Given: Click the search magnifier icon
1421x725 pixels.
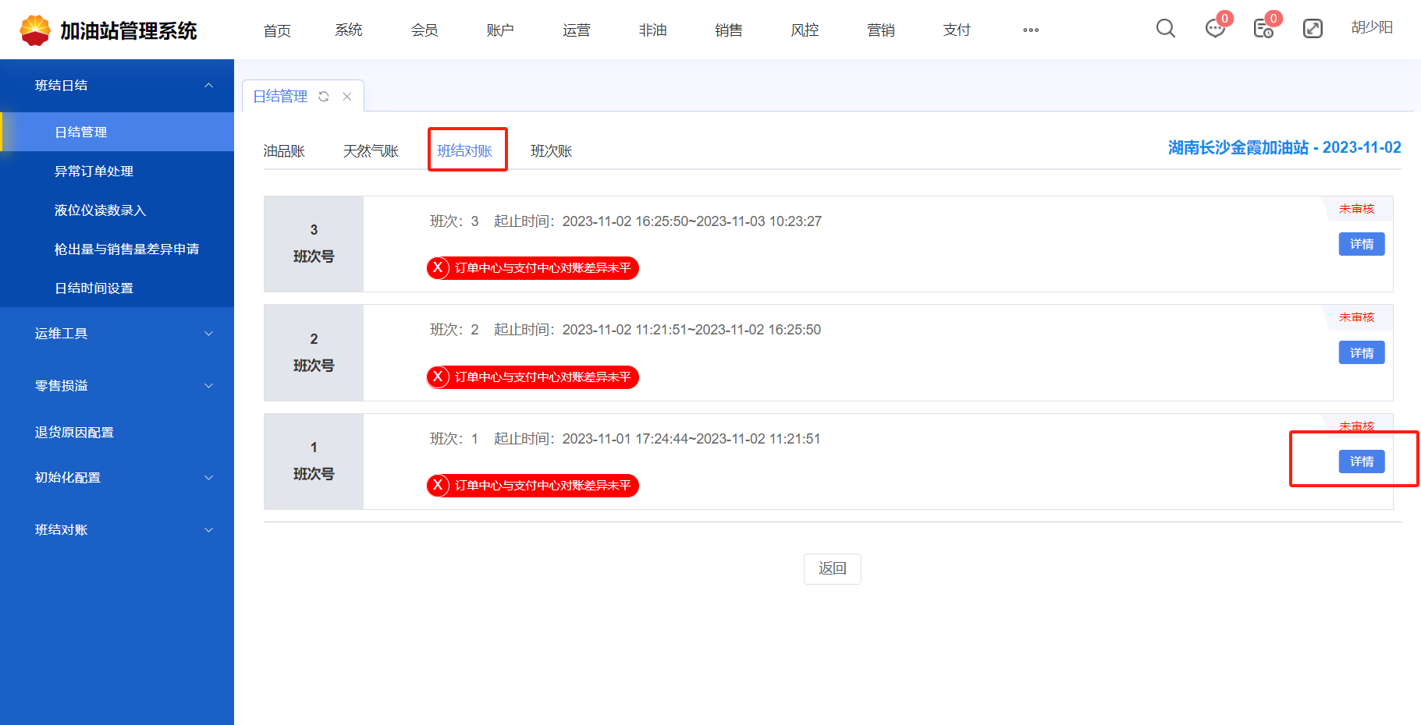Looking at the screenshot, I should [x=1165, y=29].
